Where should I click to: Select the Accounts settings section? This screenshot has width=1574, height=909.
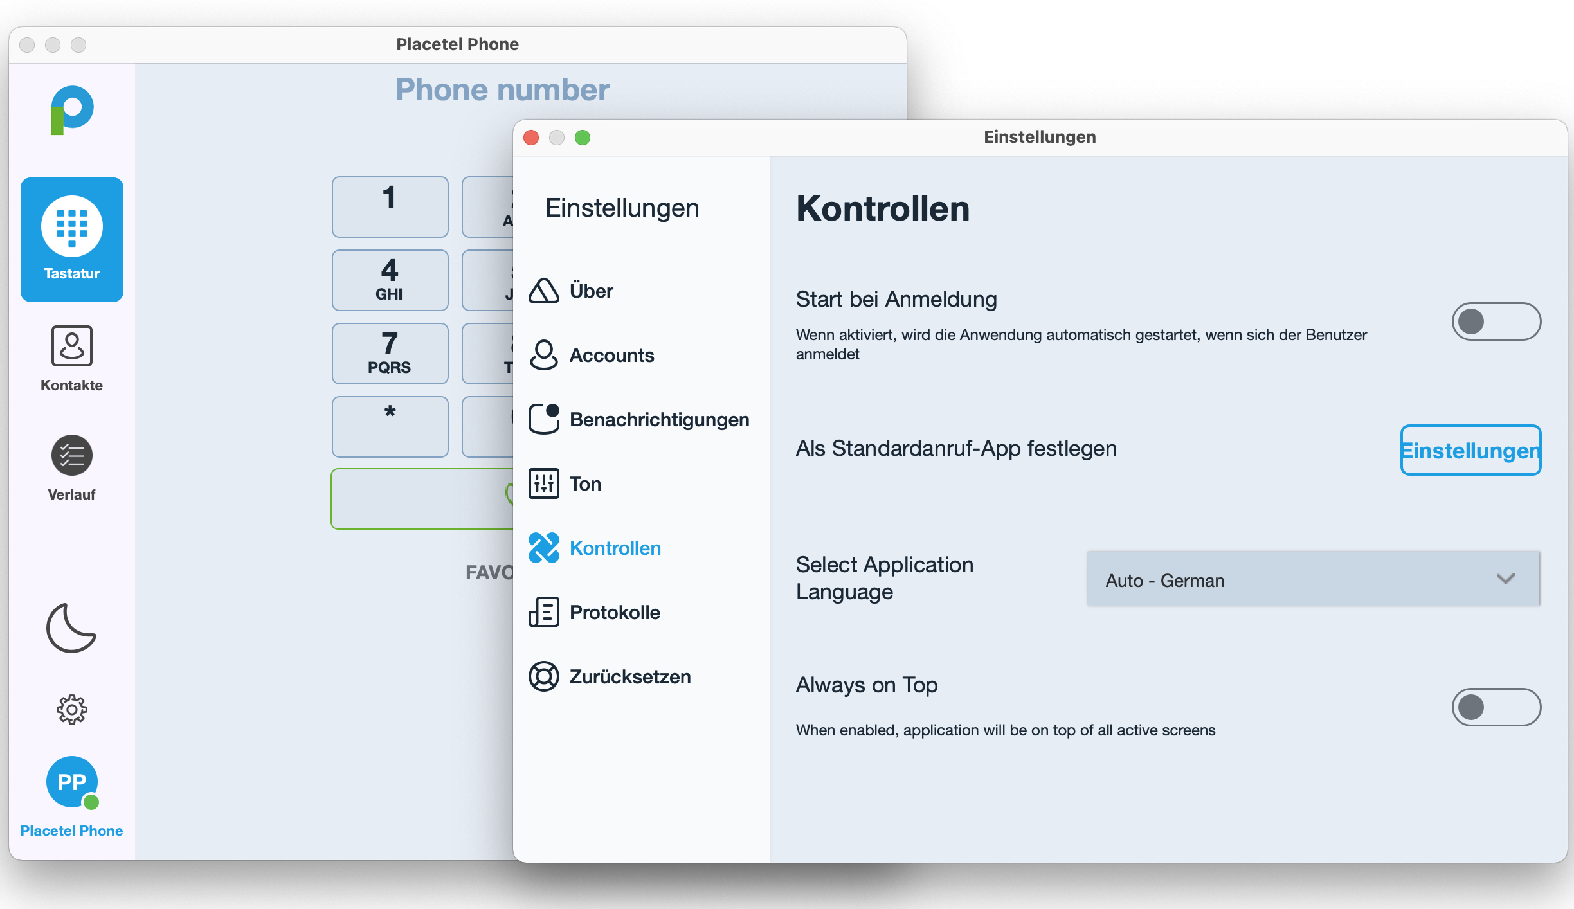pyautogui.click(x=611, y=355)
